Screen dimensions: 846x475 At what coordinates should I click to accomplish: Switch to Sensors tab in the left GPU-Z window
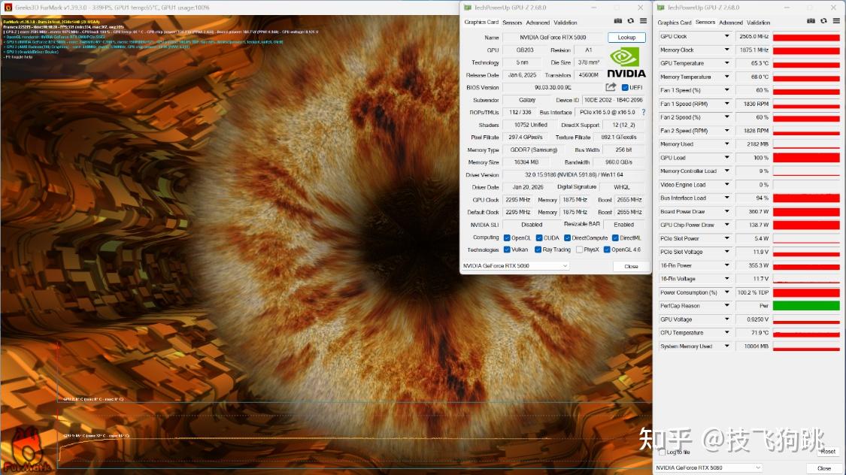tap(512, 23)
